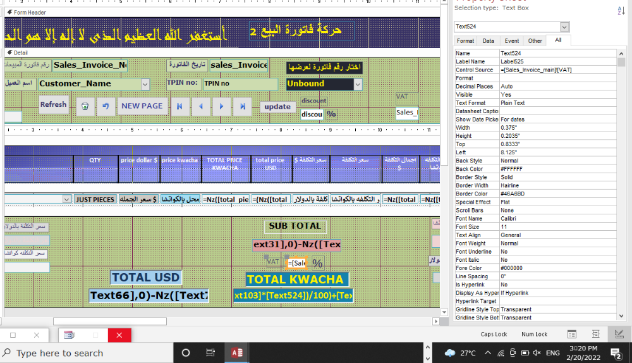
Task: Select the TPIN no text box
Action: [x=241, y=83]
